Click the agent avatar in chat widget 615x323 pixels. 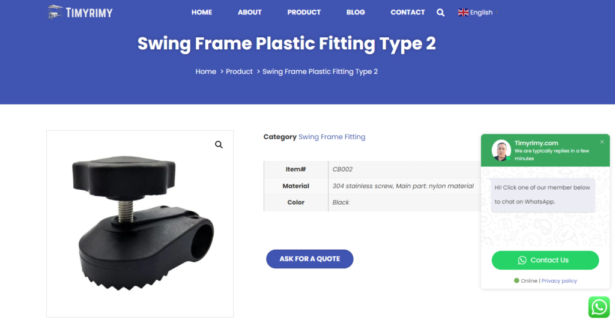click(x=501, y=150)
